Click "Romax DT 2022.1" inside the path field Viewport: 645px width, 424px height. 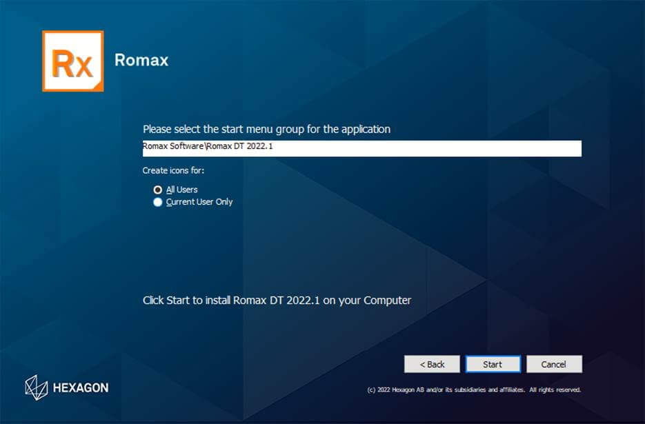tap(241, 147)
